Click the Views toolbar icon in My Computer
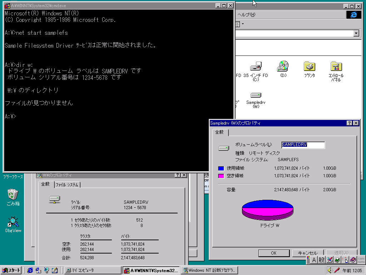The height and width of the screenshot is (275, 366). click(237, 24)
